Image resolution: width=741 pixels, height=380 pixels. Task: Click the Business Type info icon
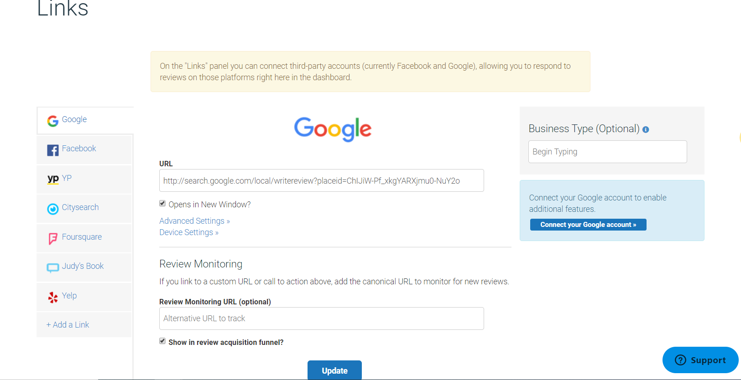646,129
